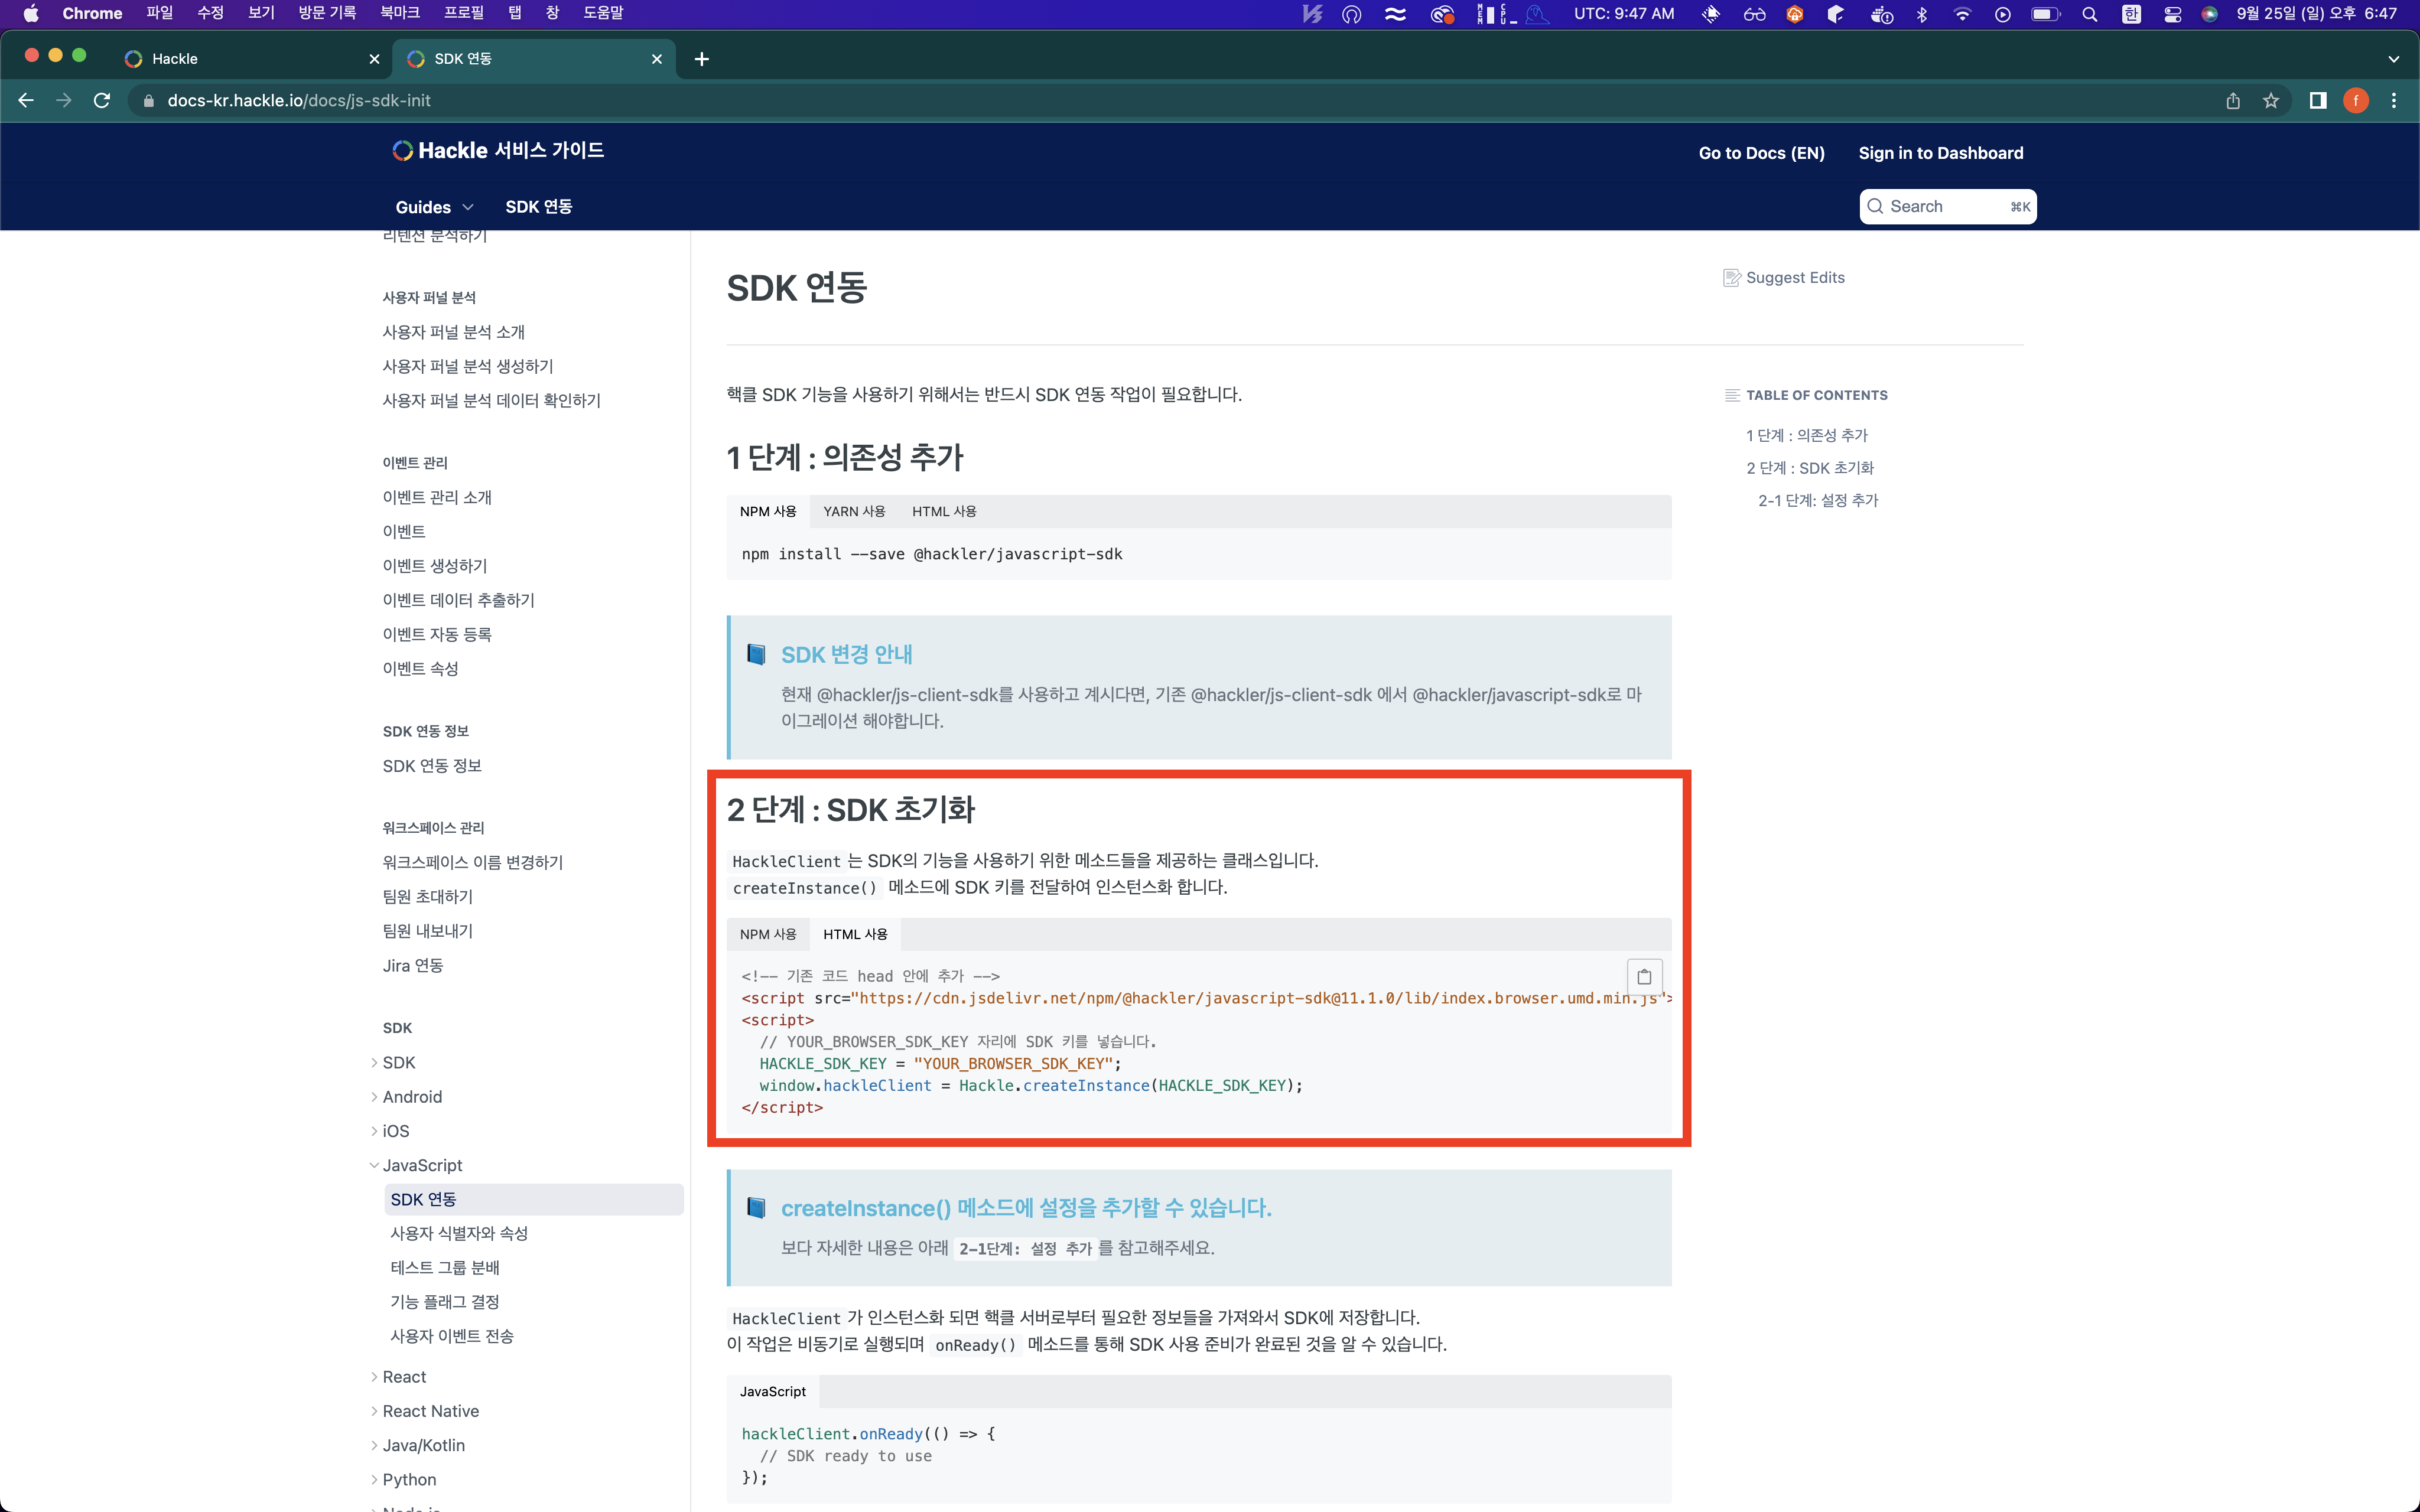Viewport: 2420px width, 1512px height.
Task: Click the Suggest Edits pencil icon
Action: [x=1731, y=278]
